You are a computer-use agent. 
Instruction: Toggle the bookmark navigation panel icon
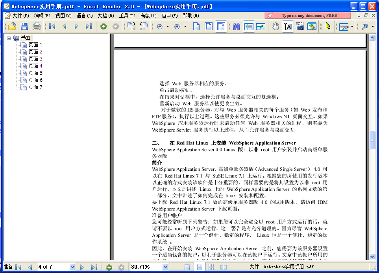[249, 27]
